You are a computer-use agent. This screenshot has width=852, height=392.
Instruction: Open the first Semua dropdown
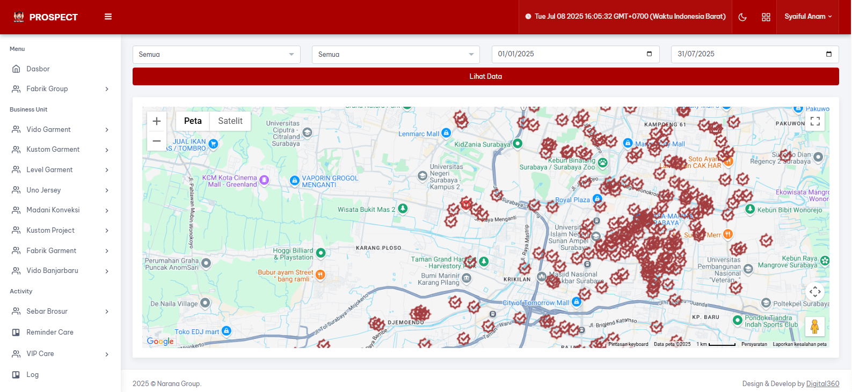point(216,55)
